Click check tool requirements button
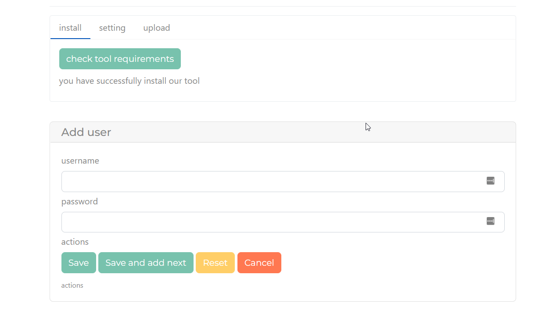Image resolution: width=535 pixels, height=314 pixels. 120,59
